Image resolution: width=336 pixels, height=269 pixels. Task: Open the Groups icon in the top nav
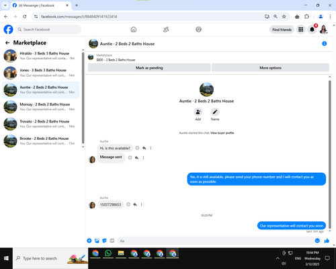click(198, 30)
